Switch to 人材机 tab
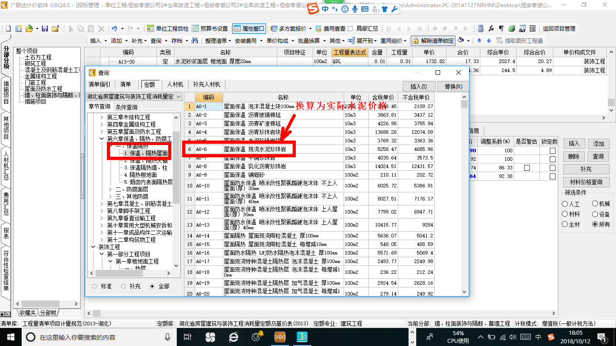Screen dimensions: 616x346 tap(175, 84)
